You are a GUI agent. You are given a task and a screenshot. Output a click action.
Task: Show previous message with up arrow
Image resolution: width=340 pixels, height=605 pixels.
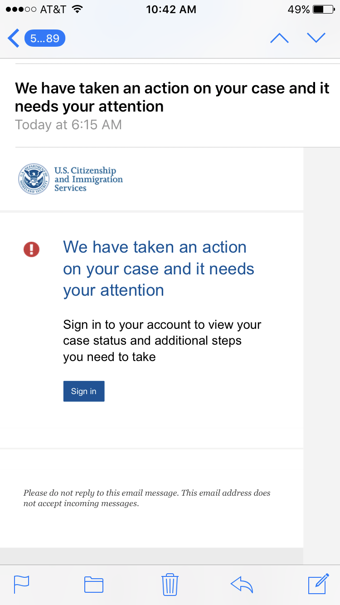[279, 38]
